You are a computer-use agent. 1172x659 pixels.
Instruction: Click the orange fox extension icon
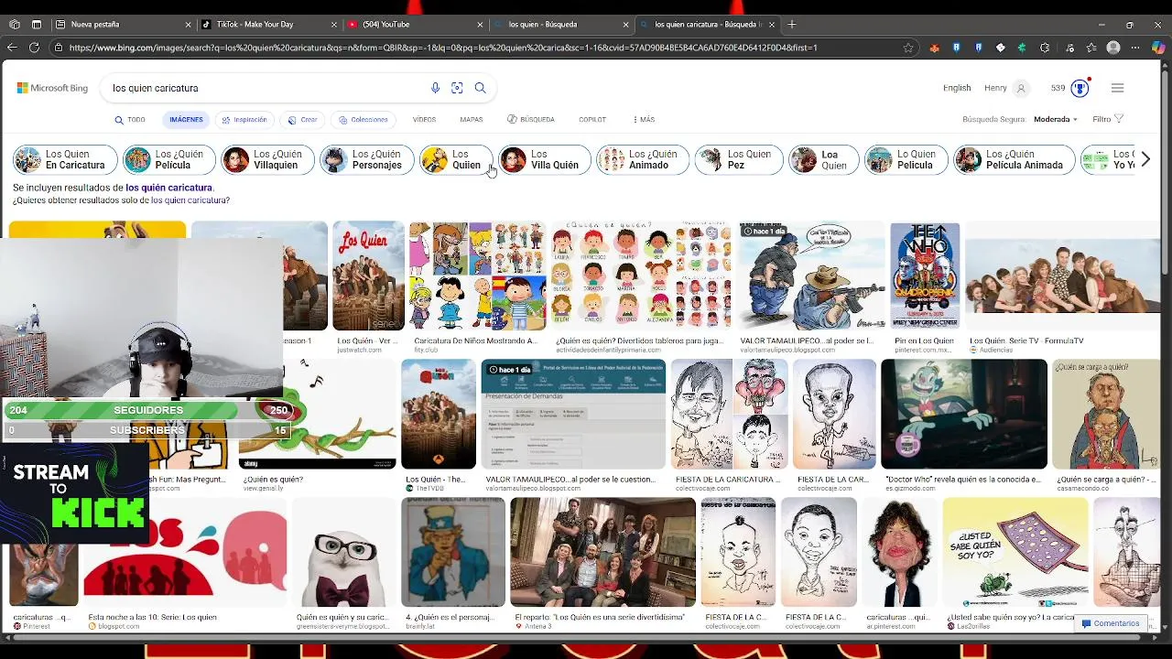point(934,48)
